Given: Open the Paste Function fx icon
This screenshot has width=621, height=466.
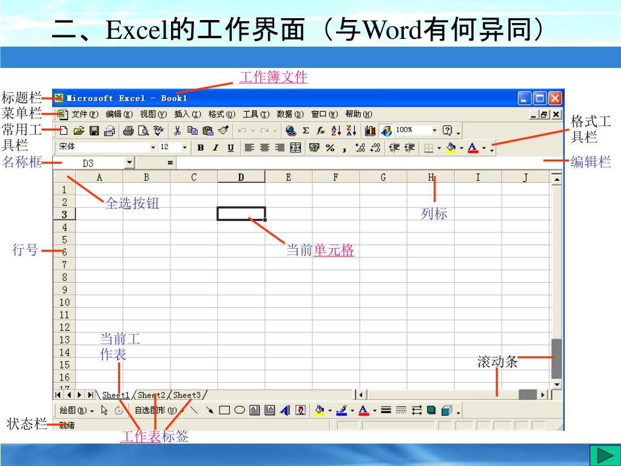Looking at the screenshot, I should click(321, 130).
